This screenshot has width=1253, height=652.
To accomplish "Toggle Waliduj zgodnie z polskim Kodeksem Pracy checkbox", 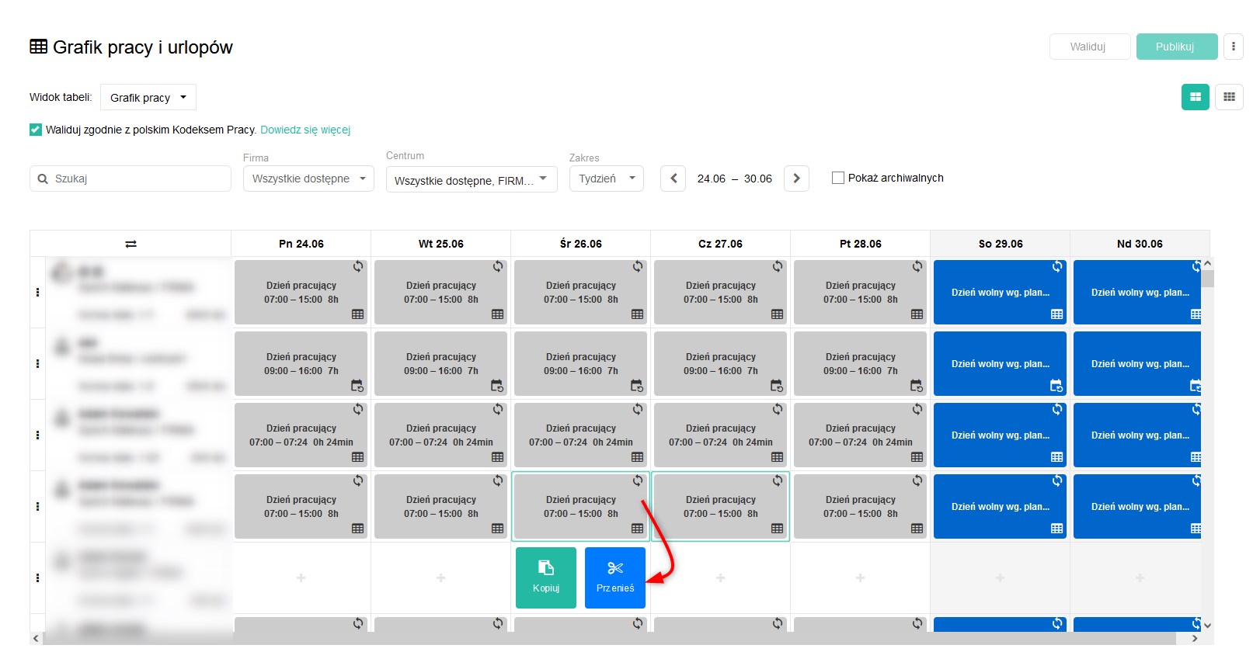I will (36, 130).
